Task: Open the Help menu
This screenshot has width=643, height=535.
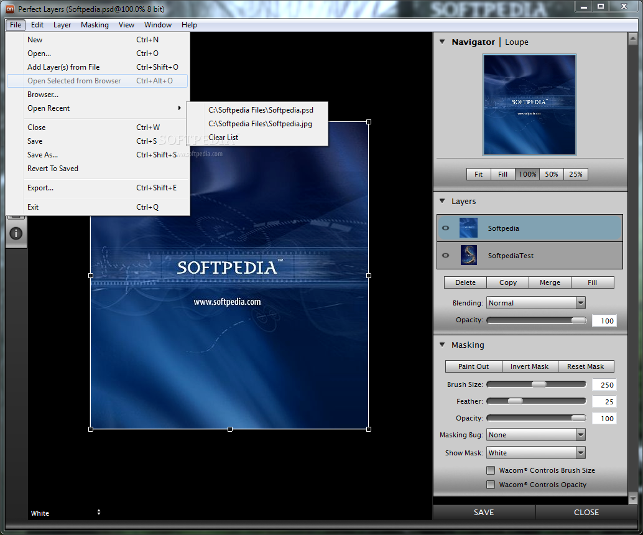Action: (x=189, y=25)
